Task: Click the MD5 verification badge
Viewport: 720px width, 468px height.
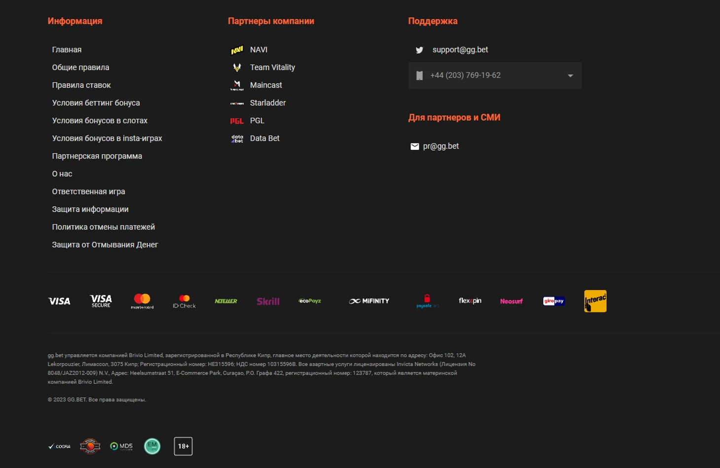Action: [121, 446]
